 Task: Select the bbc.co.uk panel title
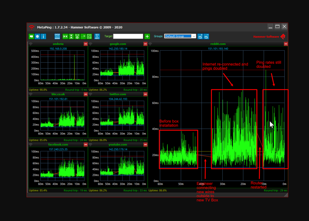pos(58,94)
